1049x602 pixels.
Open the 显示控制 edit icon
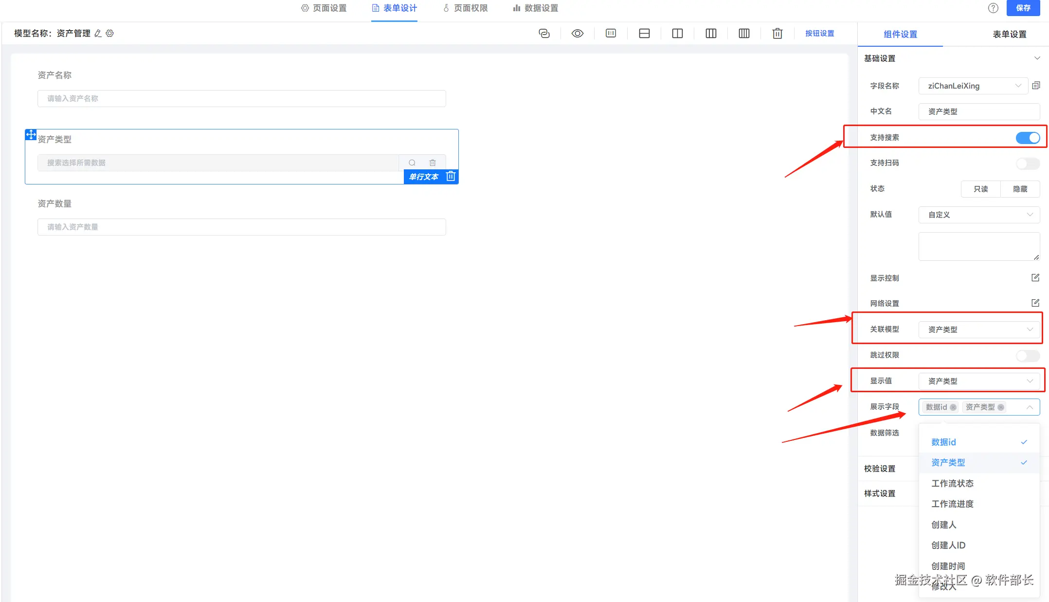coord(1035,278)
